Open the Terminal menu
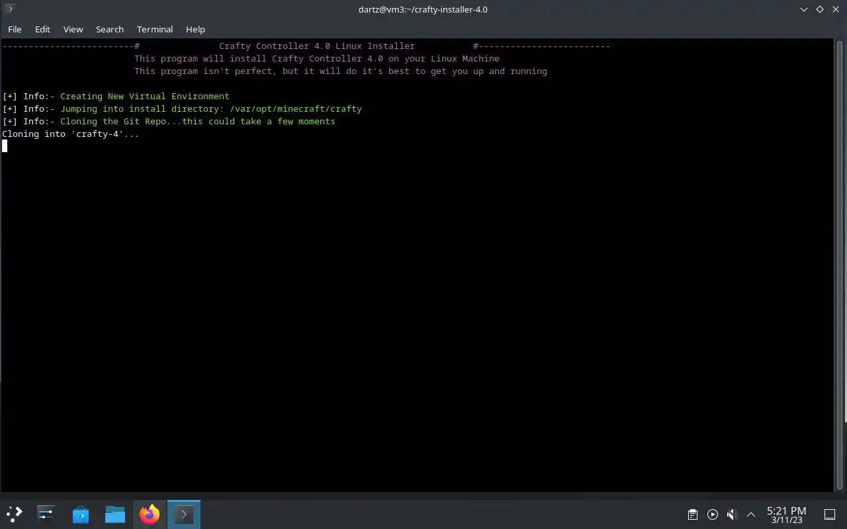 (155, 29)
